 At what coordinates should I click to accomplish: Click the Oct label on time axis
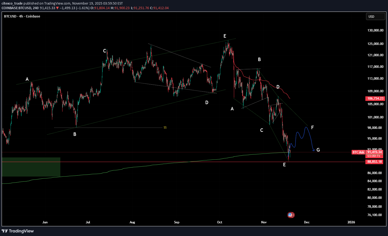pyautogui.click(x=220, y=222)
